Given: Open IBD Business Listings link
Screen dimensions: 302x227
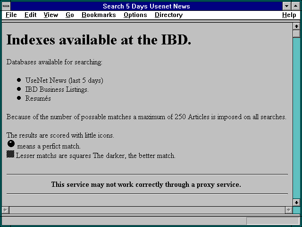Looking at the screenshot, I should click(x=57, y=89).
